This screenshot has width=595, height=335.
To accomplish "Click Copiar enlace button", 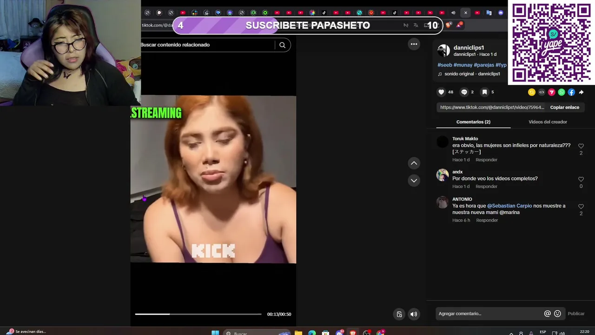I will 564,107.
